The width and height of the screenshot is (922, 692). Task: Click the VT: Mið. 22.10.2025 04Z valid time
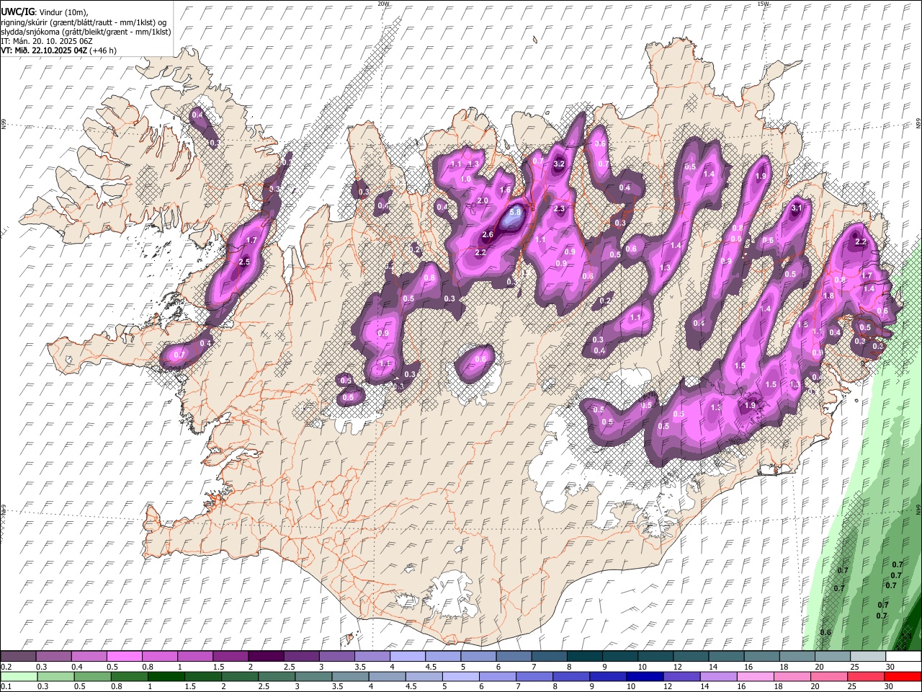(x=44, y=50)
